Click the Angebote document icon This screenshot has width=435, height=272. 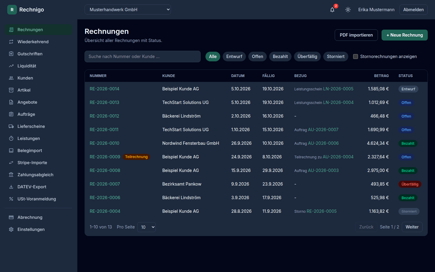click(x=11, y=102)
